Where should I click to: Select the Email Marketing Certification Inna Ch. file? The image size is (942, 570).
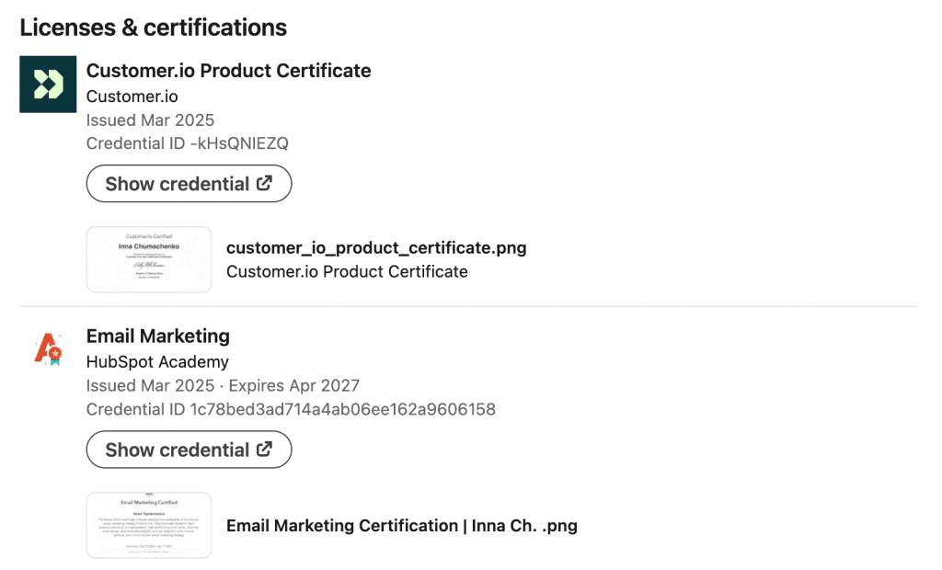401,526
